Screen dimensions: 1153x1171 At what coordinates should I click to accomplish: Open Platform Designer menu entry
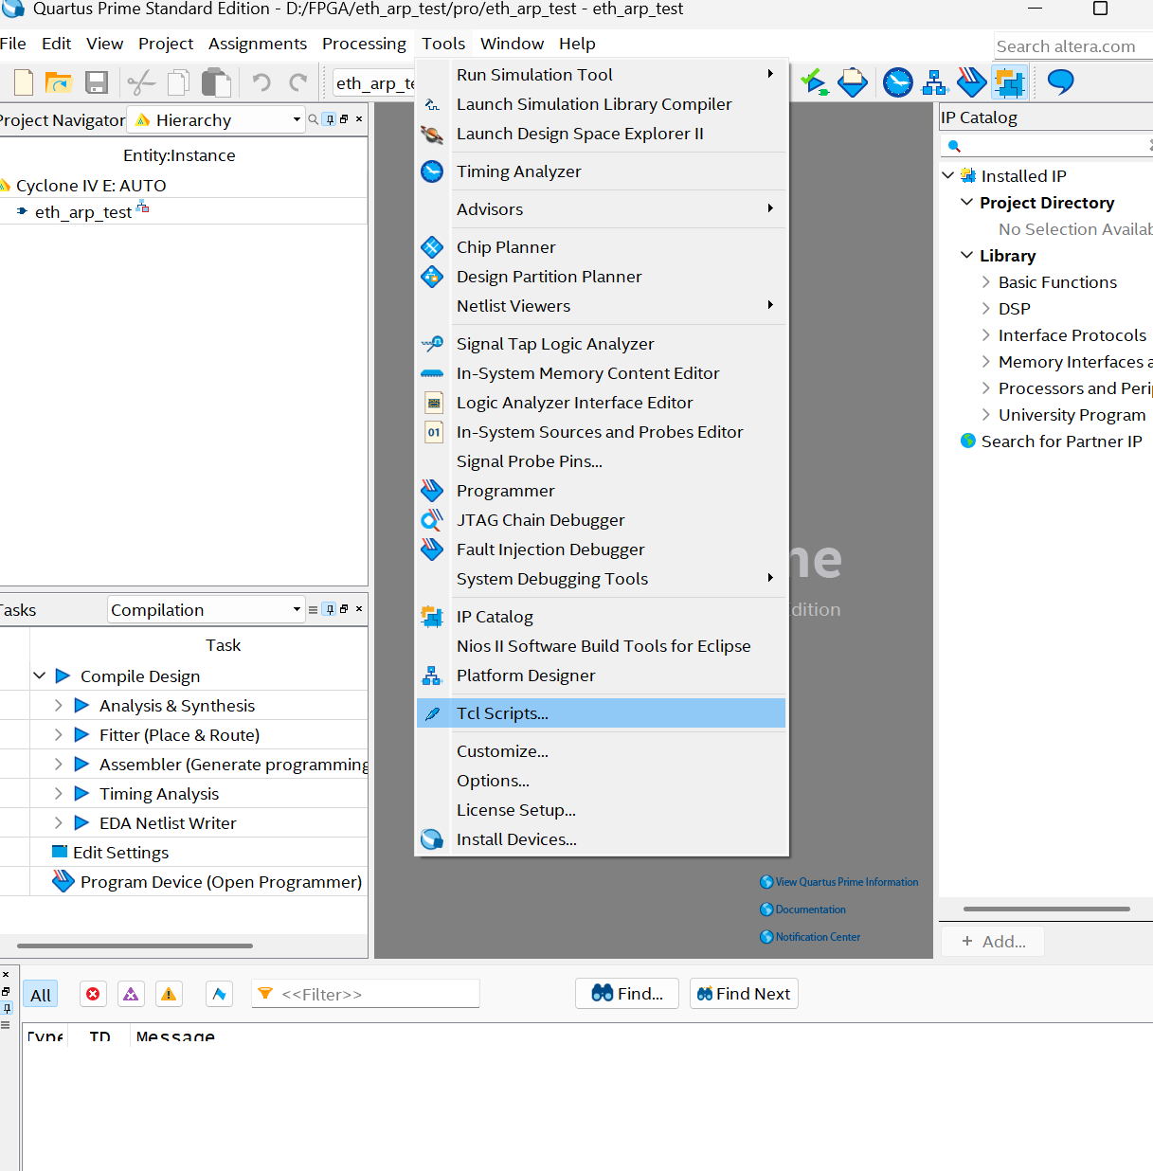coord(601,676)
